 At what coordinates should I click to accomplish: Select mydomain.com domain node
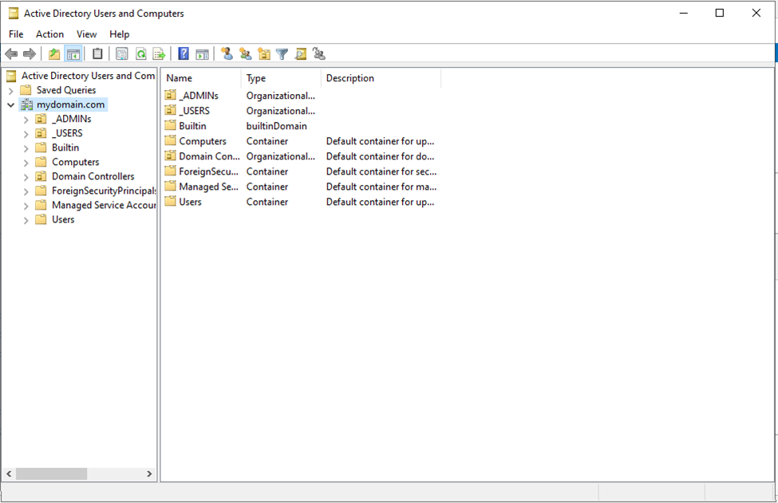point(70,104)
